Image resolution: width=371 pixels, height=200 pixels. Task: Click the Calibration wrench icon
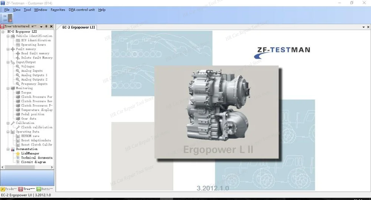click(13, 123)
